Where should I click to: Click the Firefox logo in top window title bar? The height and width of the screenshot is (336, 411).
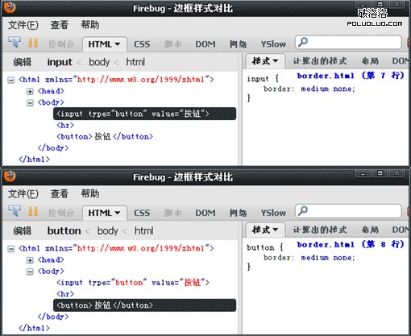[x=10, y=7]
